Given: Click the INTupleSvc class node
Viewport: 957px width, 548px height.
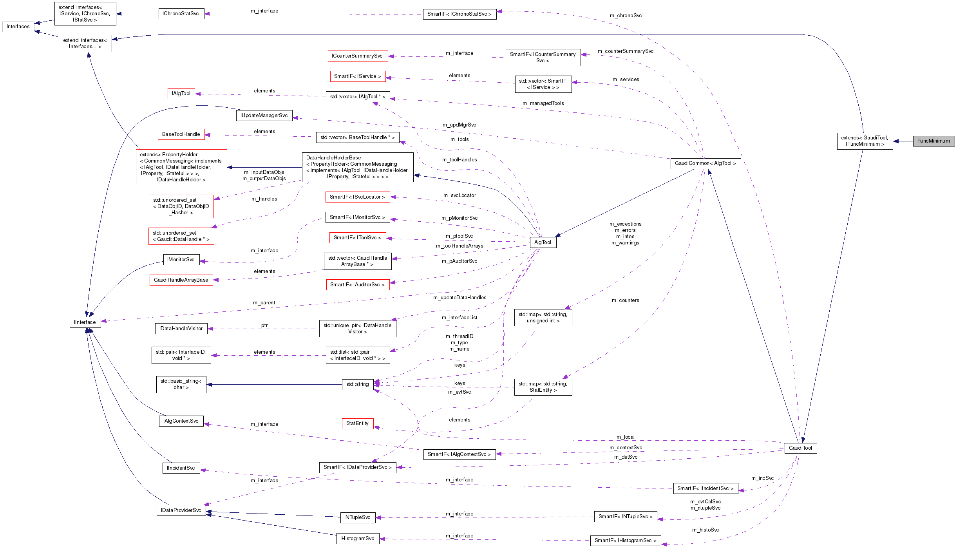Looking at the screenshot, I should point(358,517).
